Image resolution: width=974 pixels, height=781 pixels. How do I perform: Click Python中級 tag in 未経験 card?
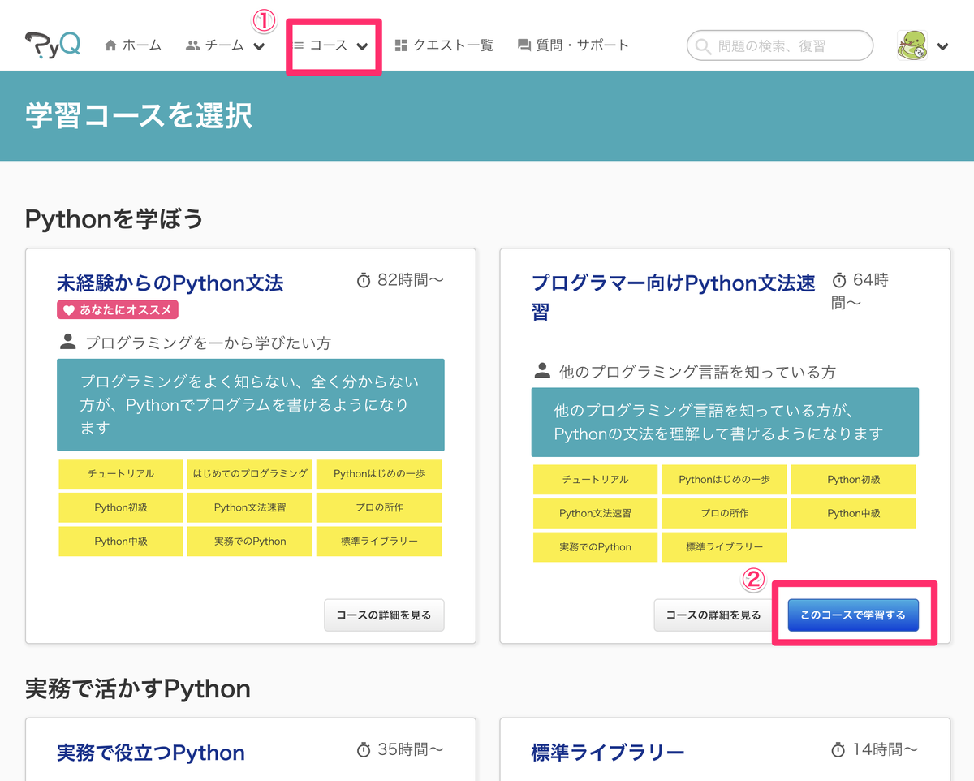pos(121,542)
